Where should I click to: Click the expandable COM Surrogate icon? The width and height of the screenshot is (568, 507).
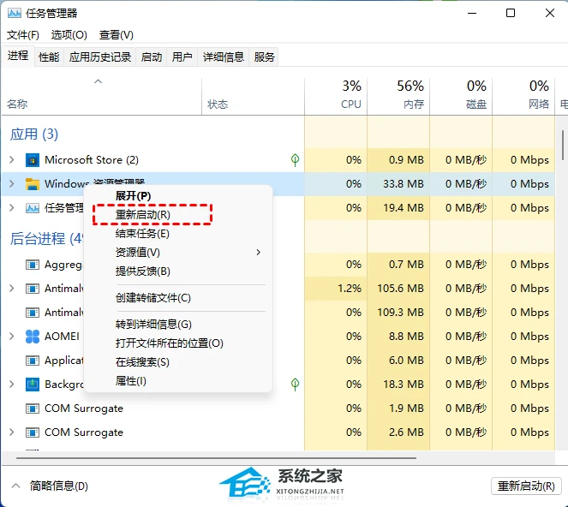[33, 432]
